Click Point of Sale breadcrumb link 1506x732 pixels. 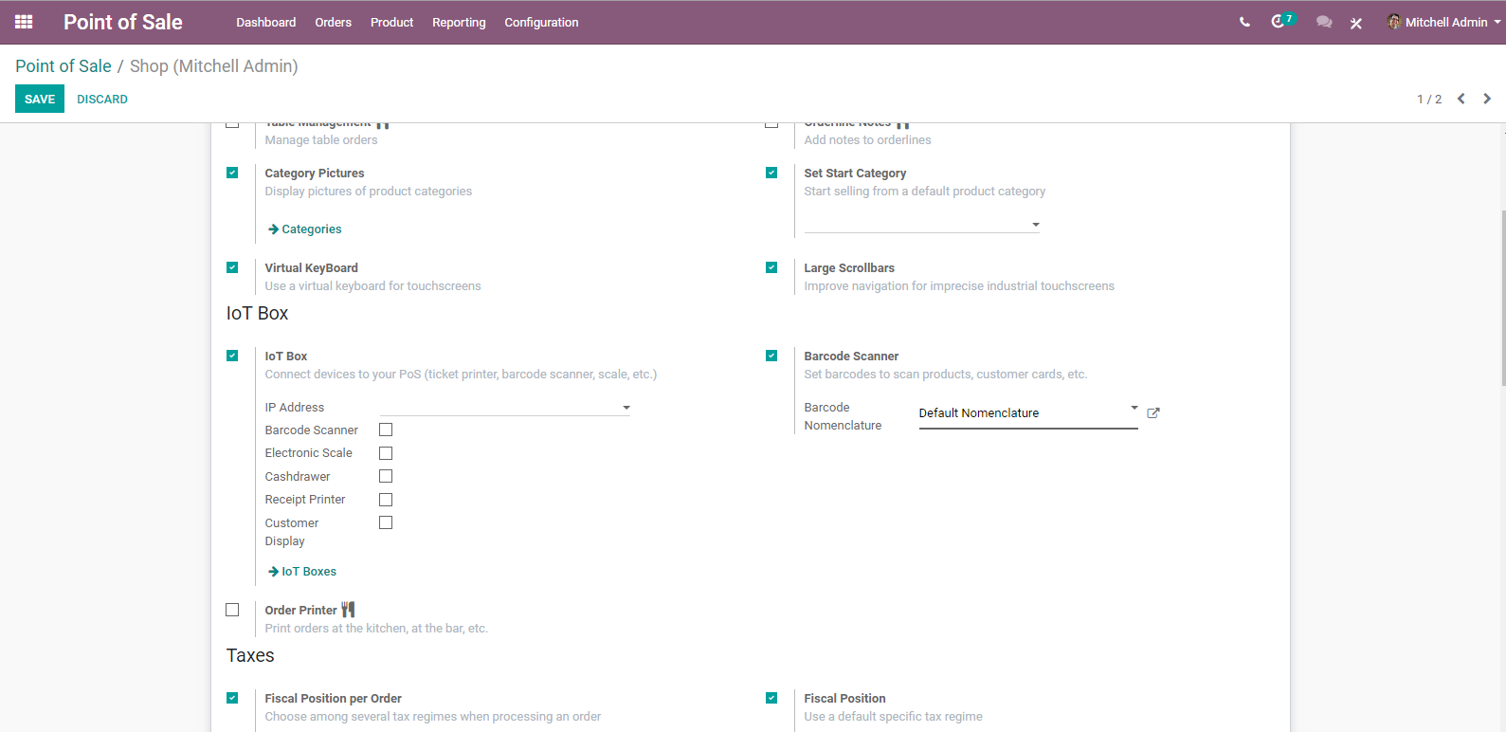(x=64, y=65)
